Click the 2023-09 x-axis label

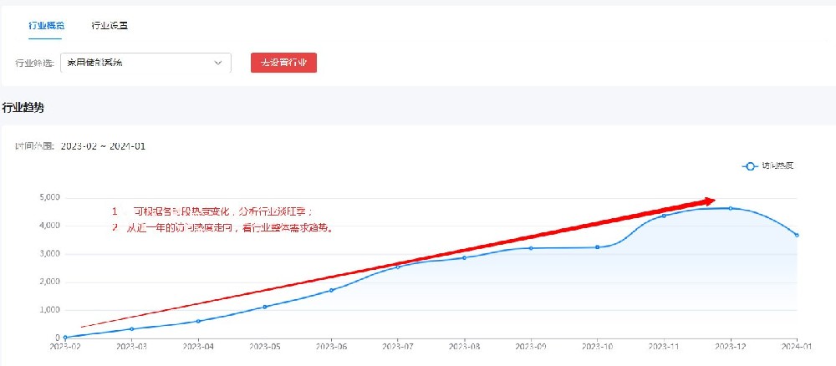click(x=531, y=346)
